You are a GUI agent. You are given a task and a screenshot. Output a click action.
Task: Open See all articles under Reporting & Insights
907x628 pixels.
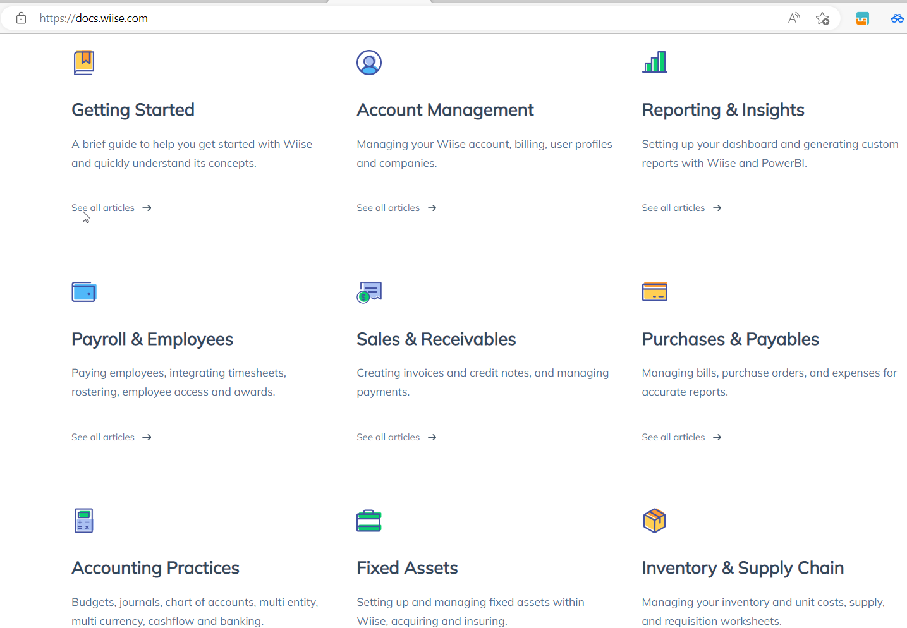point(673,208)
